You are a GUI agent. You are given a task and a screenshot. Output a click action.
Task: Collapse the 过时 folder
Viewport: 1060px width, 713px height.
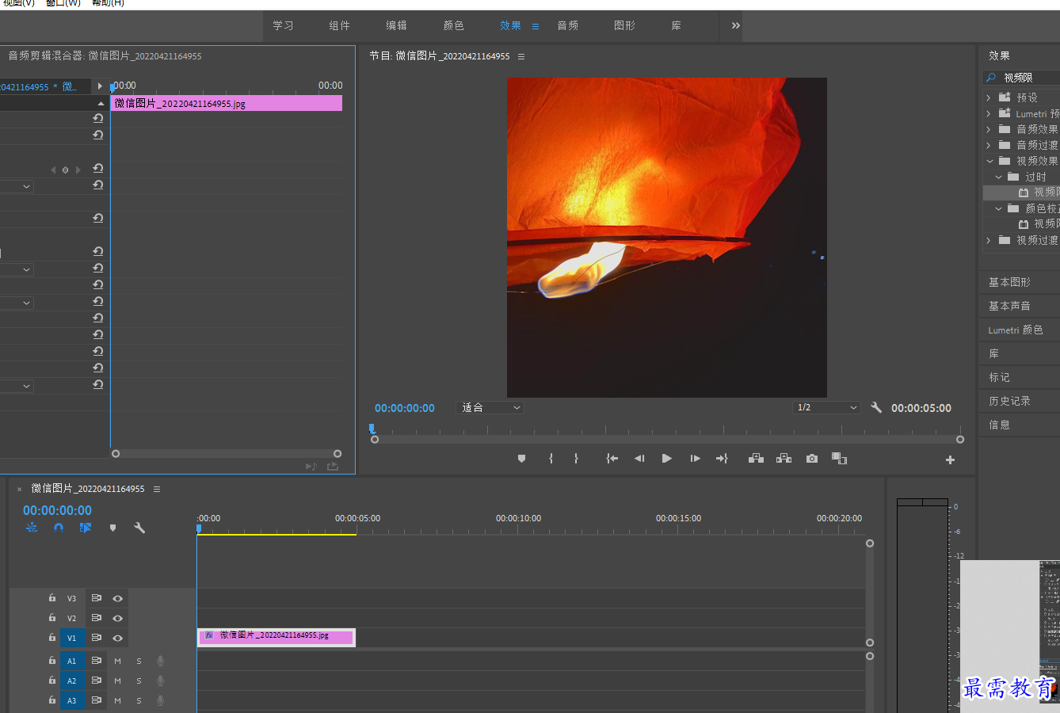[998, 177]
